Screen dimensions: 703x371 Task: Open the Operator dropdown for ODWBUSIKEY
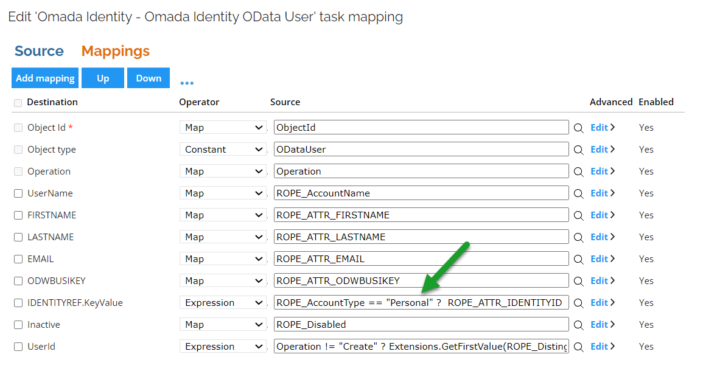[x=223, y=280]
